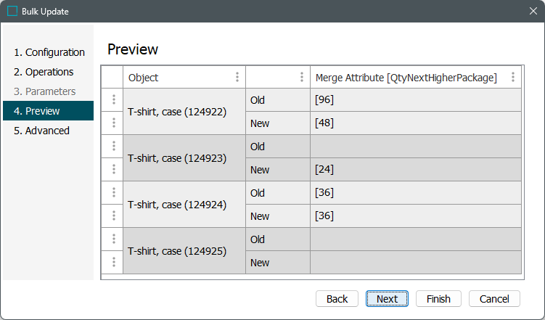
Task: Open the Object column options menu
Action: (237, 77)
